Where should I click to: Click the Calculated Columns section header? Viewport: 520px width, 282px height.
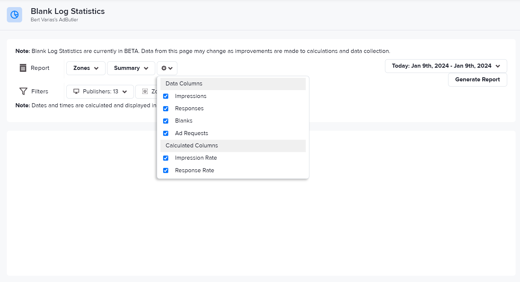(x=233, y=146)
